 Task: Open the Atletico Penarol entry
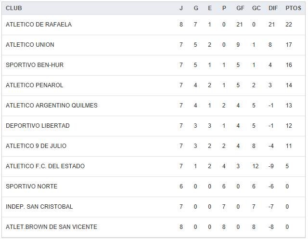point(35,85)
